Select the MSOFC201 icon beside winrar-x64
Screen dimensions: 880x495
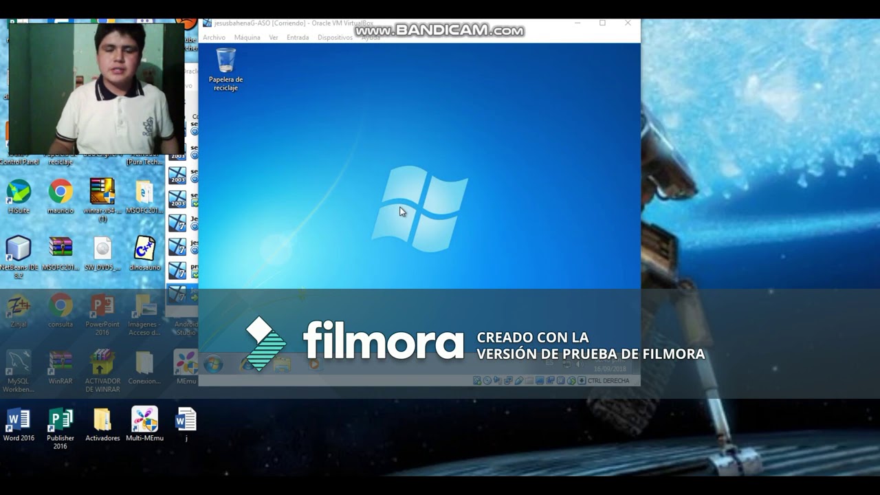pyautogui.click(x=144, y=192)
